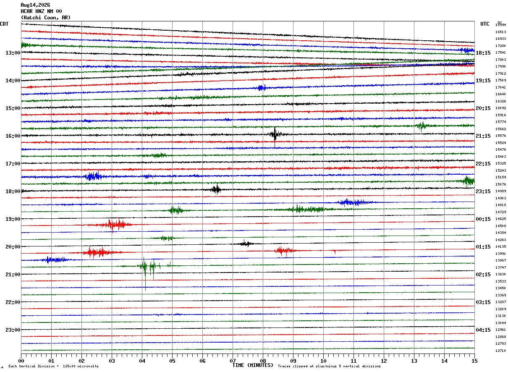Click the DC offset value 17280
This screenshot has width=508, height=372.
pos(500,46)
